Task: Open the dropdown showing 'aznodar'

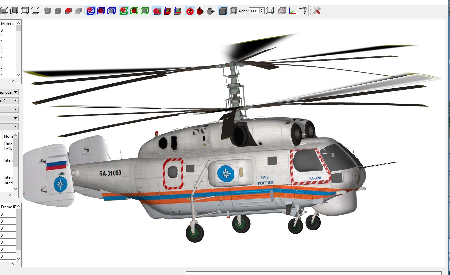Action: coord(9,92)
